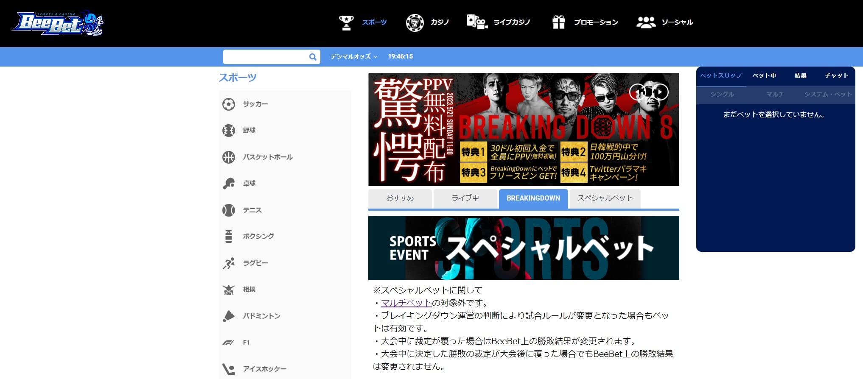
Task: Open the バドミントン sports category
Action: [x=261, y=316]
